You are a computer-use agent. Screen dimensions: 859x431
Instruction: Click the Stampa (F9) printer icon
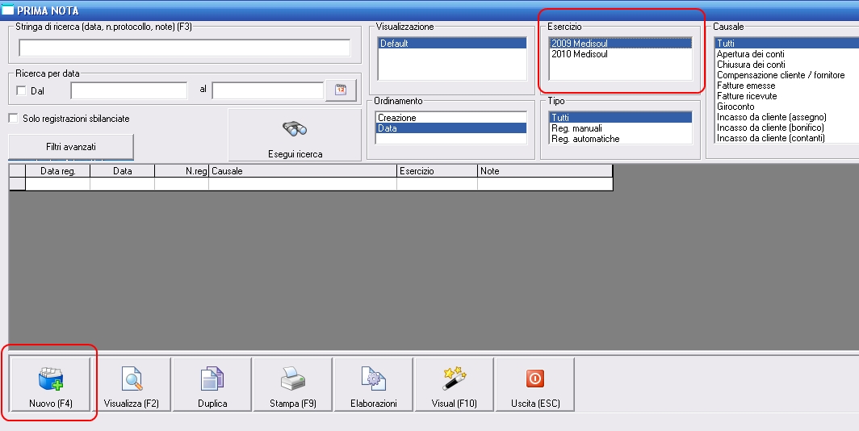(292, 379)
